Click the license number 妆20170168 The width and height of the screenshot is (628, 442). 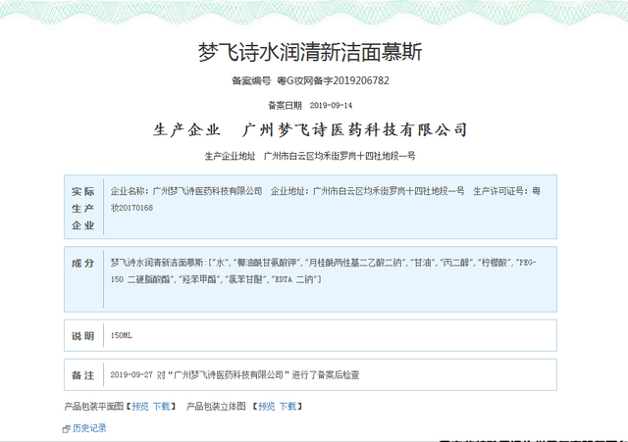tap(131, 208)
